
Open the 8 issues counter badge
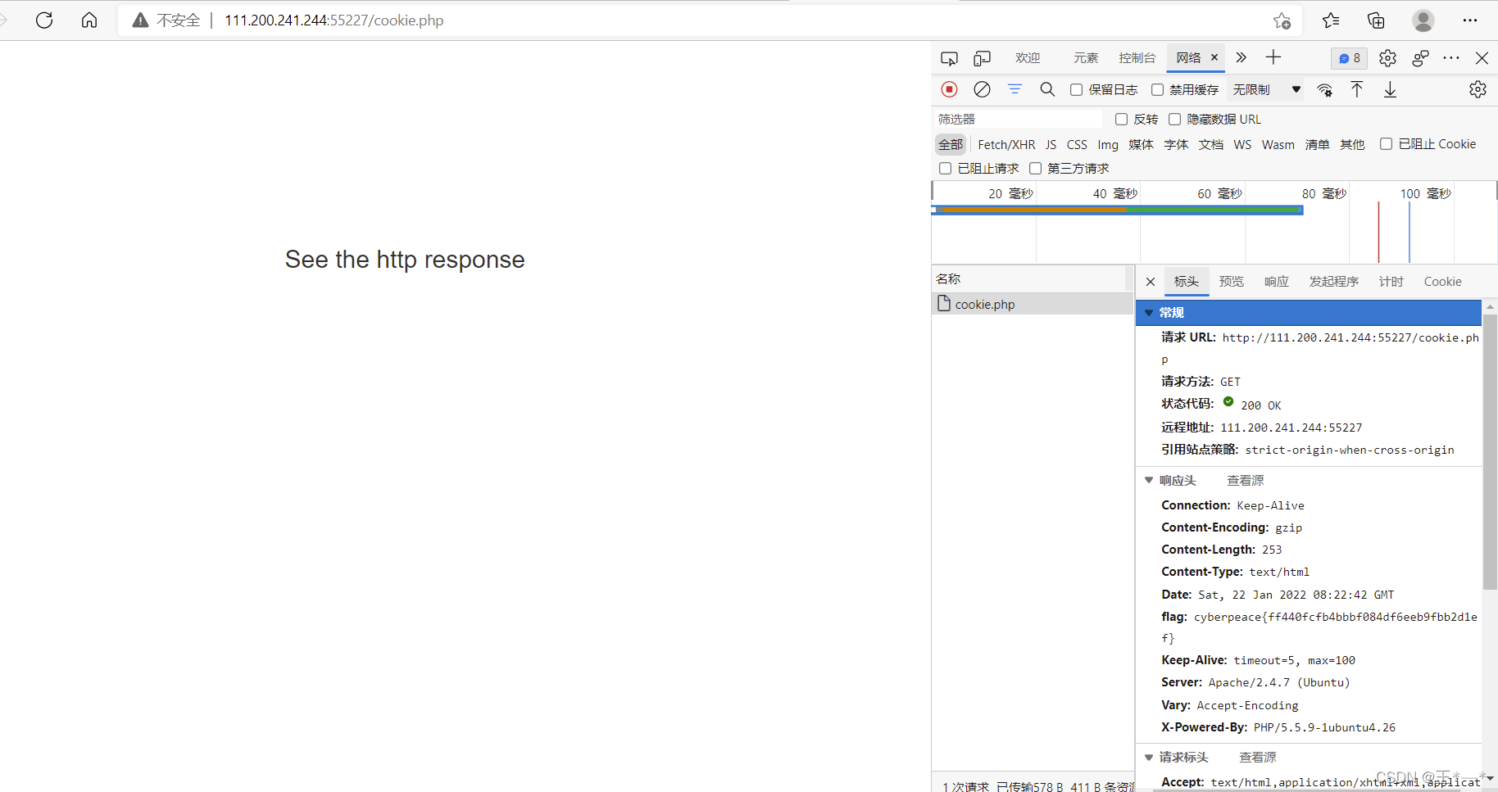pos(1349,58)
